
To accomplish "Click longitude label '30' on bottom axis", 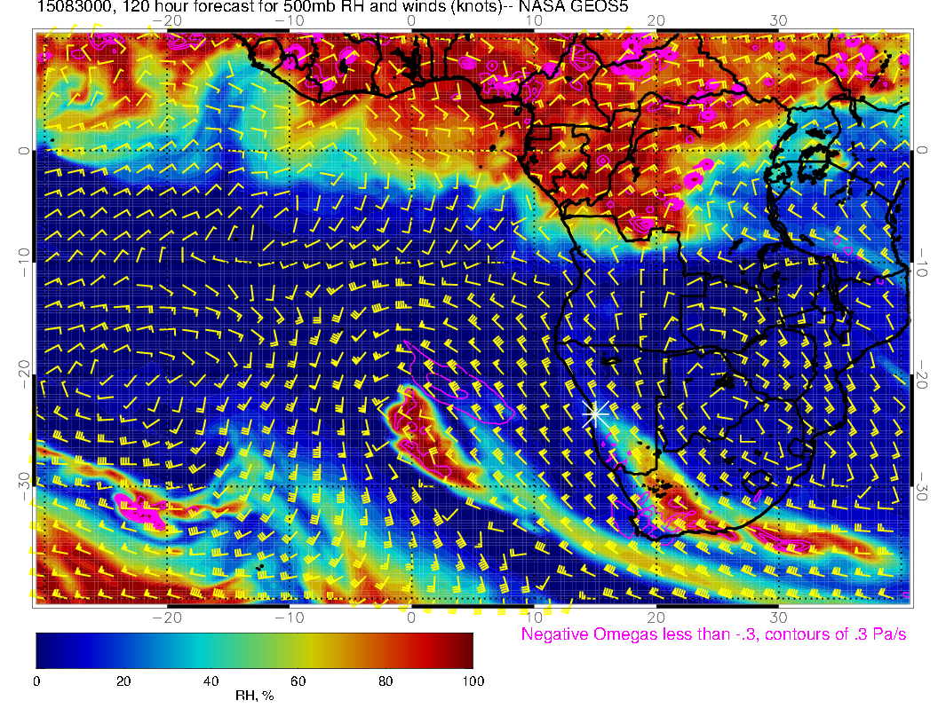I will tap(778, 617).
